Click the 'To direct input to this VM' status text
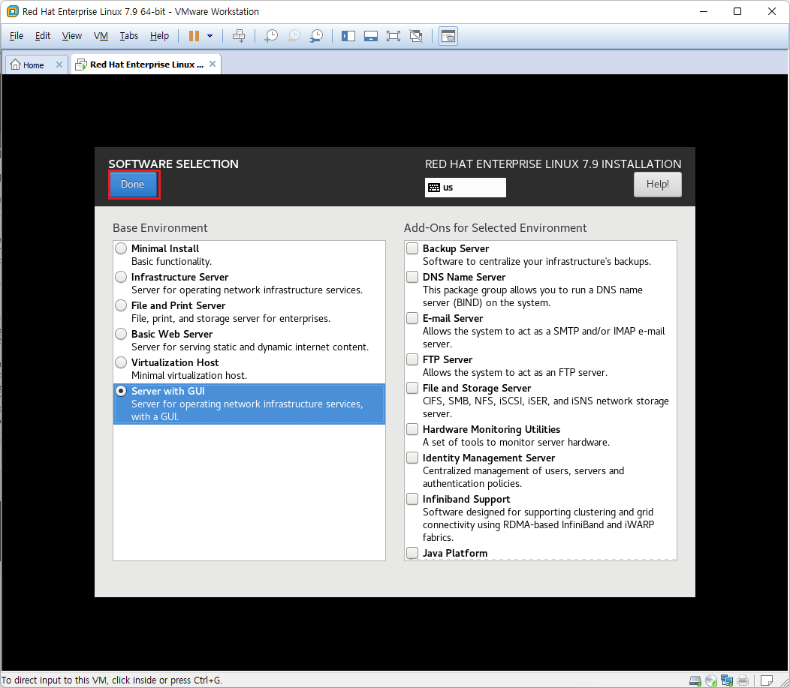 click(x=111, y=680)
